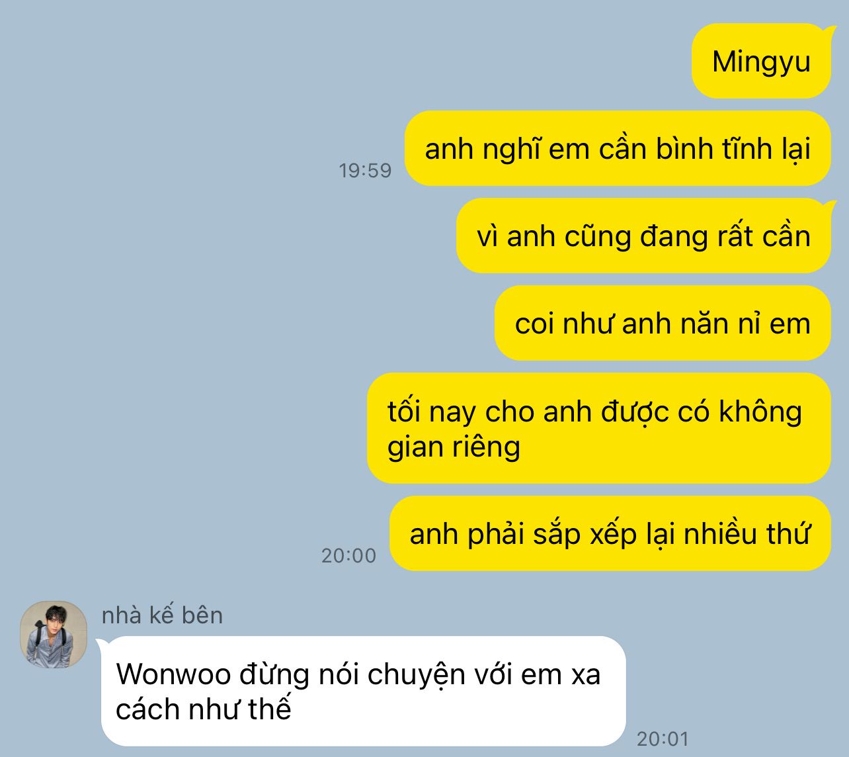Screen dimensions: 849x757
Task: Click the empty chat background left of the "Mingyu" bubble
Action: click(x=344, y=62)
